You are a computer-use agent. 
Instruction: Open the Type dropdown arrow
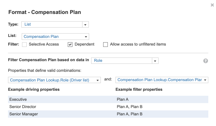pyautogui.click(x=85, y=25)
